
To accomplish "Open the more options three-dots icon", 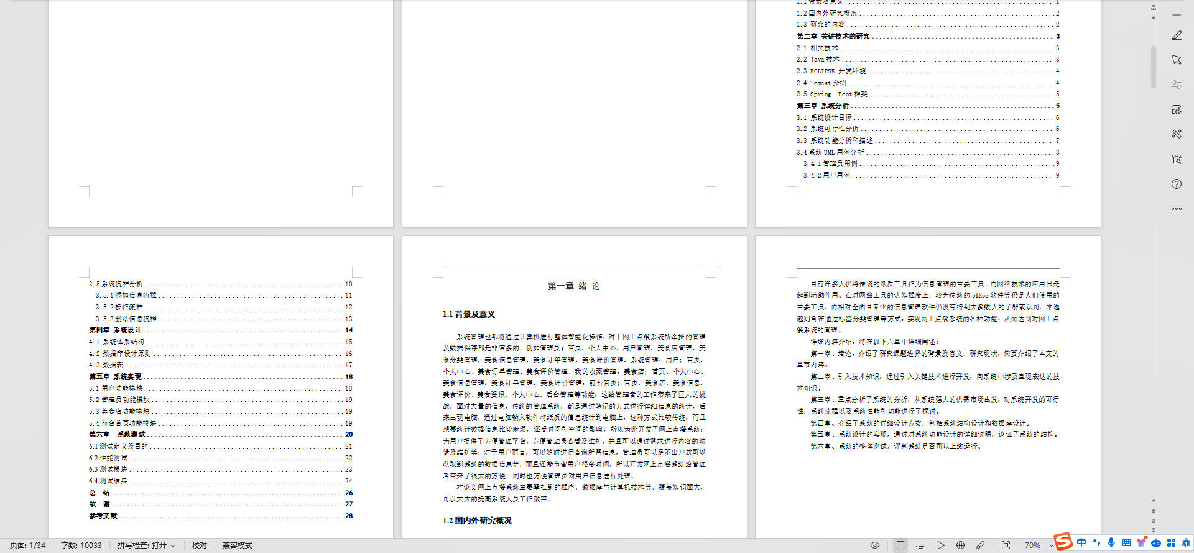I will (x=1177, y=209).
